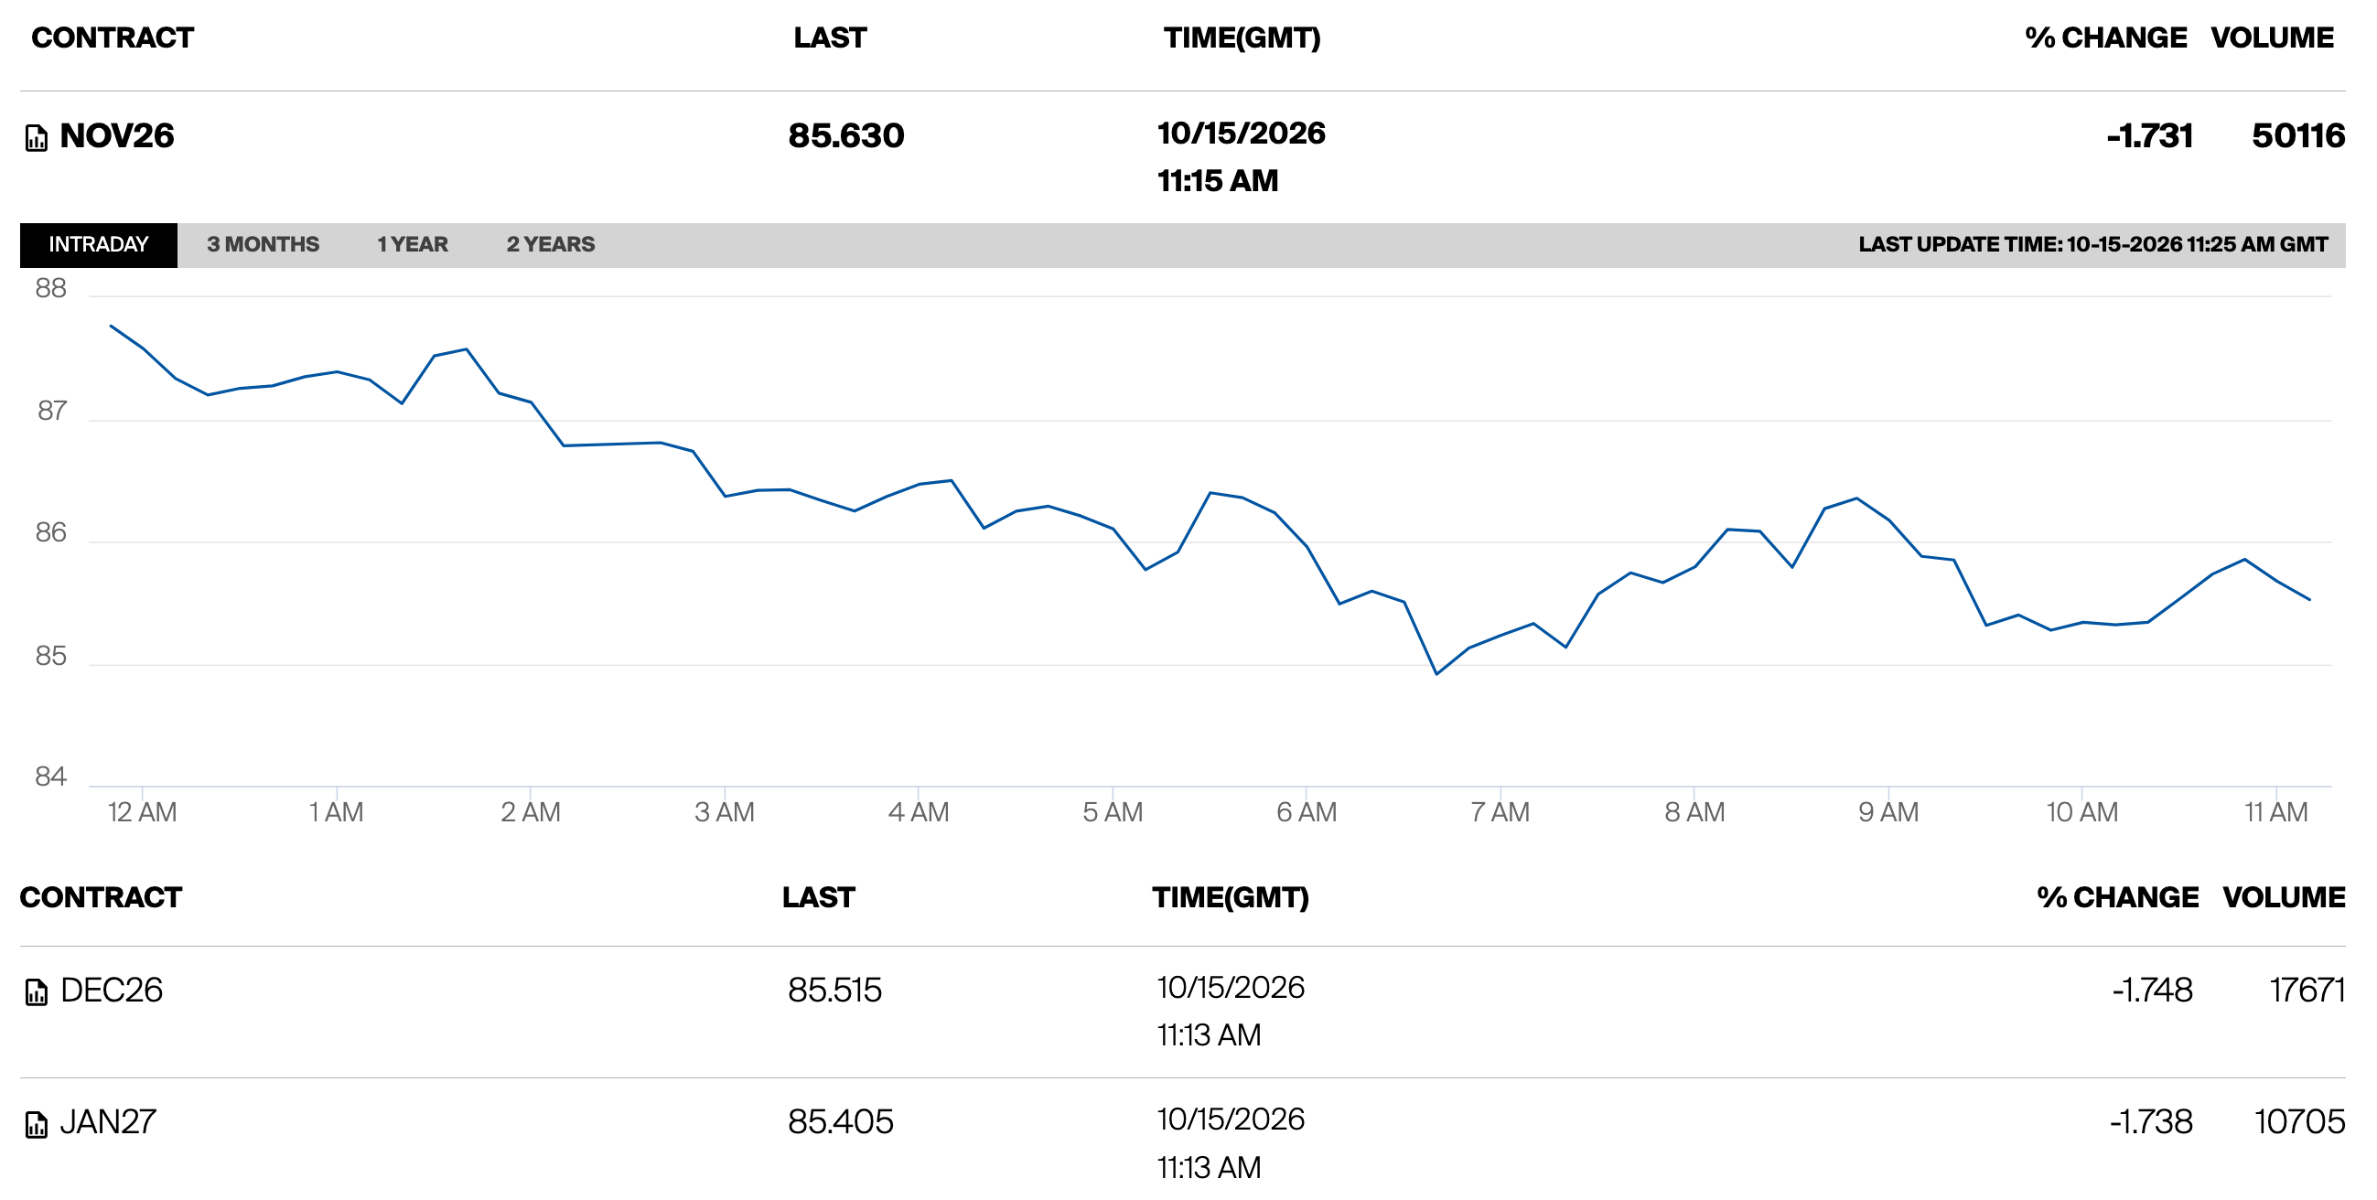Click JAN27 volume 10705
Image resolution: width=2377 pixels, height=1200 pixels.
click(2299, 1121)
